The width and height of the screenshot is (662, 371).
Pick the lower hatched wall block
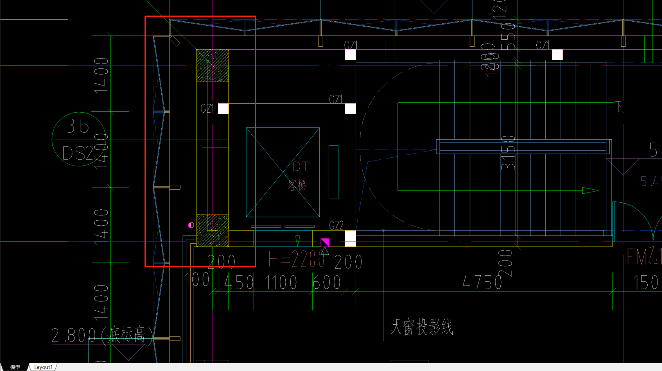pos(212,230)
